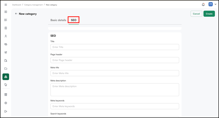
Task: Click the Search keywords label
Action: pos(58,114)
